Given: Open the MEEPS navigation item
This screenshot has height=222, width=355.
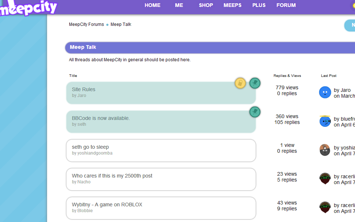Looking at the screenshot, I should (233, 5).
